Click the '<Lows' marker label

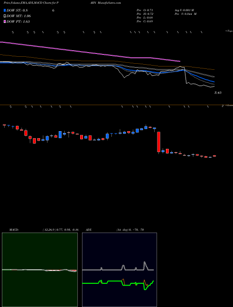(x=229, y=106)
